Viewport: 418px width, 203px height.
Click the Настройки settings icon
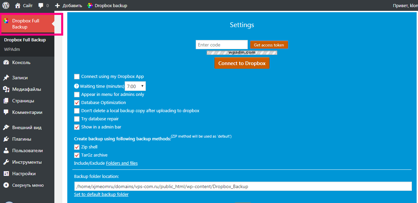tap(6, 174)
